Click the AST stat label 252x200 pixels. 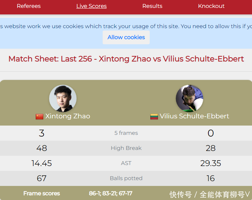126,163
